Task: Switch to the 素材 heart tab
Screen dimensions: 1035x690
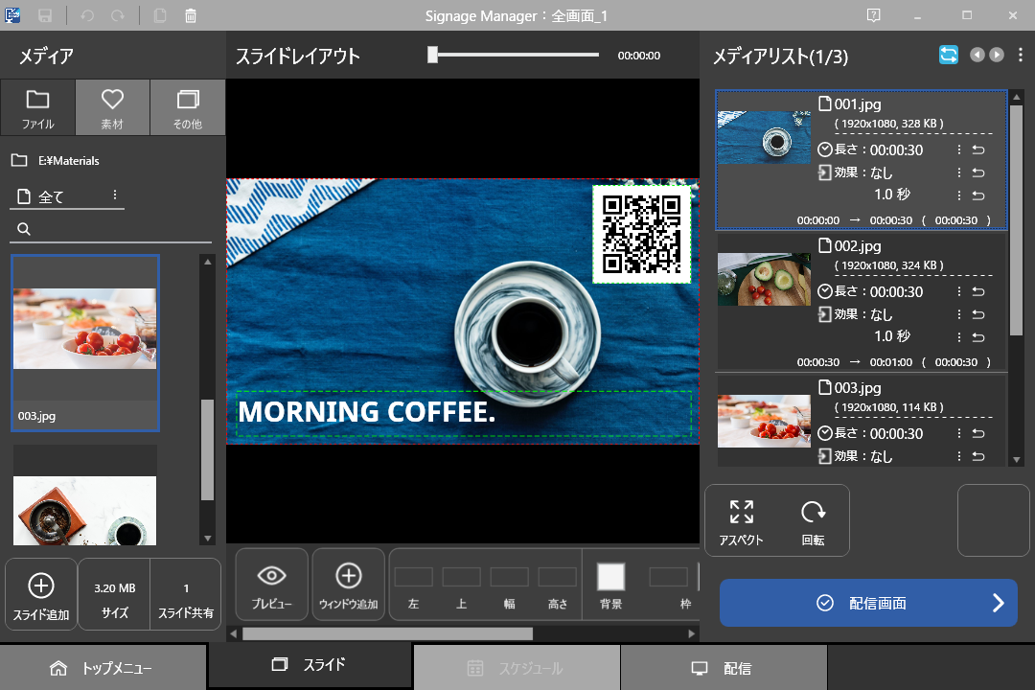Action: click(113, 106)
